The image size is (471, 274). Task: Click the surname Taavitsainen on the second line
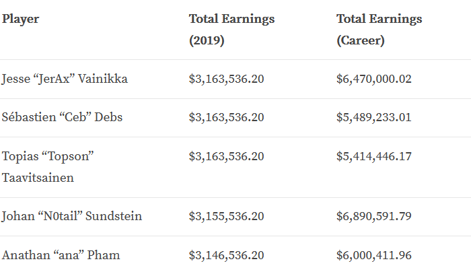(40, 178)
